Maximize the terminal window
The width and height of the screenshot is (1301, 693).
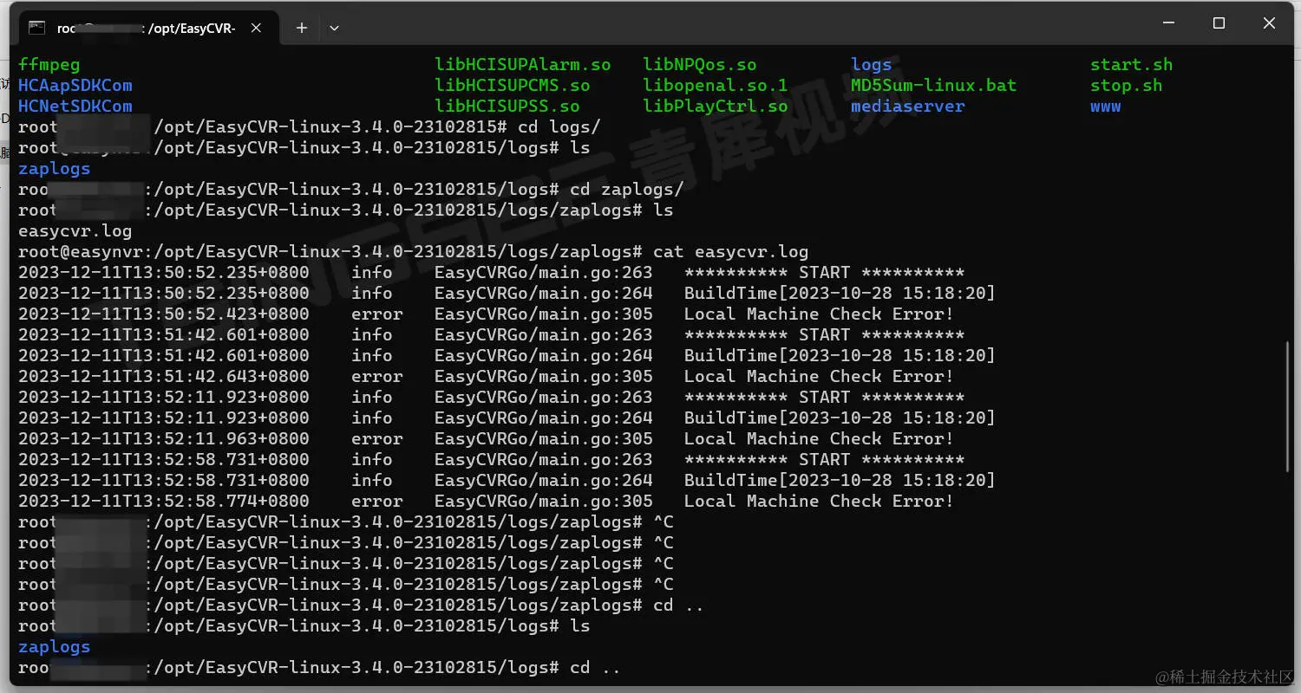click(x=1219, y=23)
